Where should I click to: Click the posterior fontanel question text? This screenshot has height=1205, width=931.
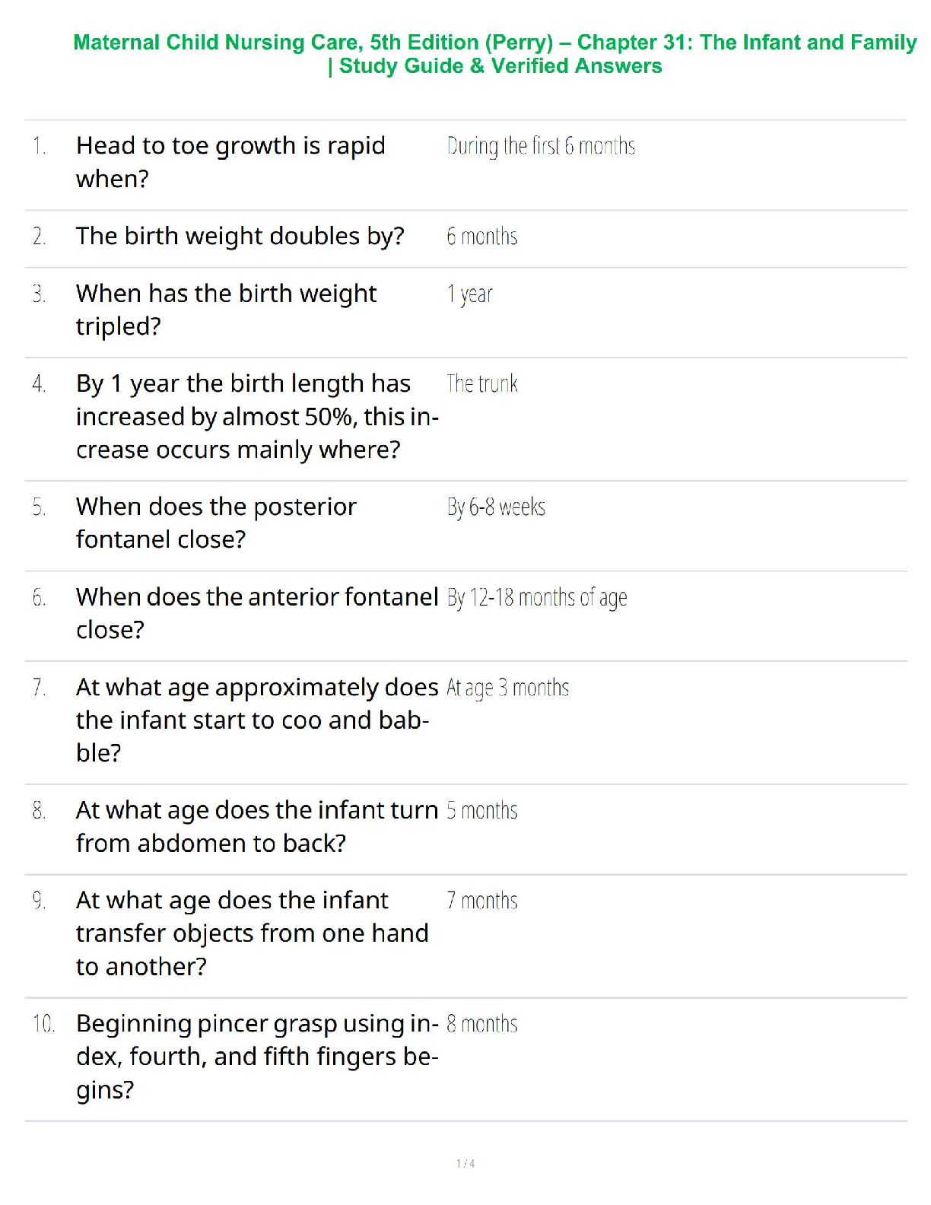point(216,523)
